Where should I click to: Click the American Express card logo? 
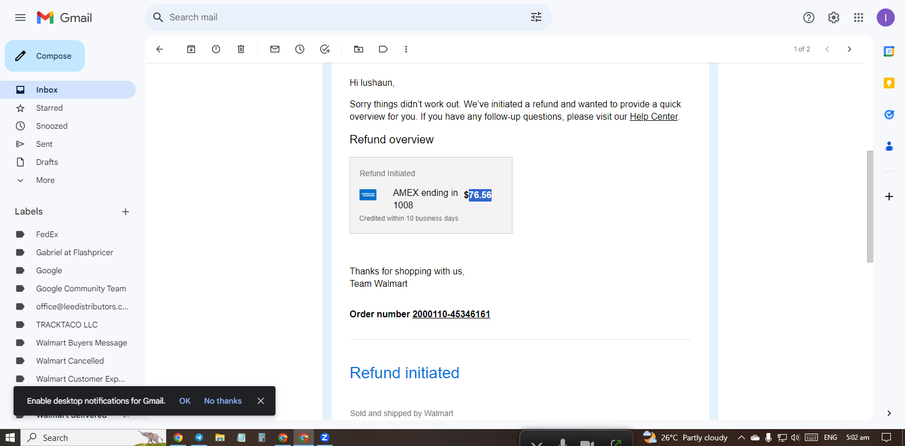(368, 195)
